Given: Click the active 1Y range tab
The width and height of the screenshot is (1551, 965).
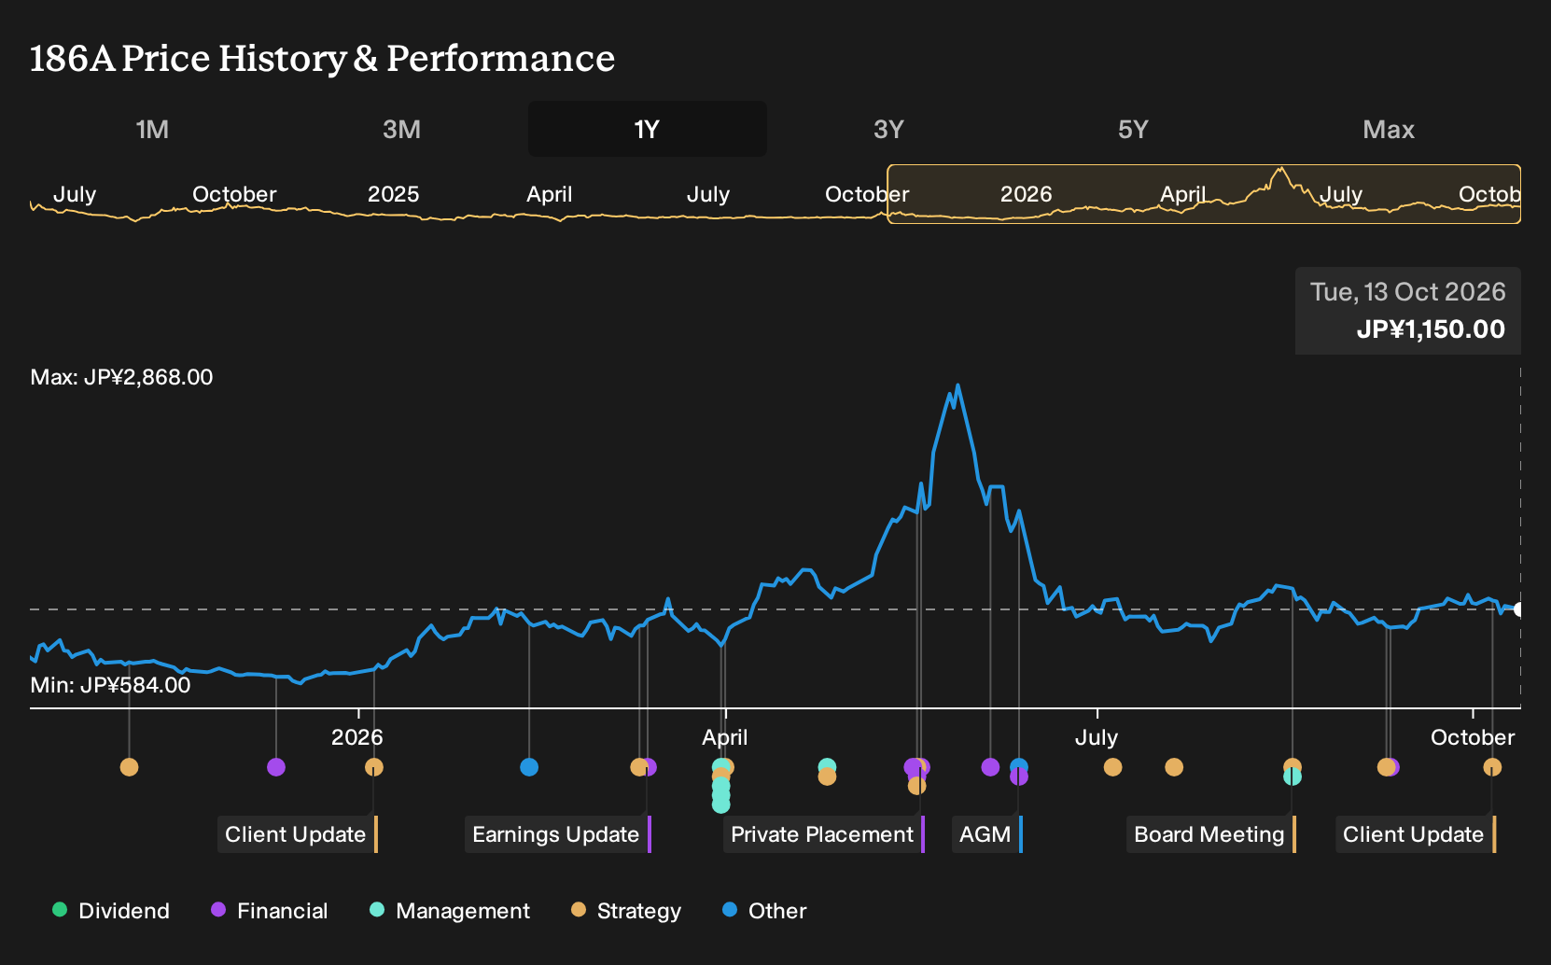Looking at the screenshot, I should pyautogui.click(x=648, y=129).
